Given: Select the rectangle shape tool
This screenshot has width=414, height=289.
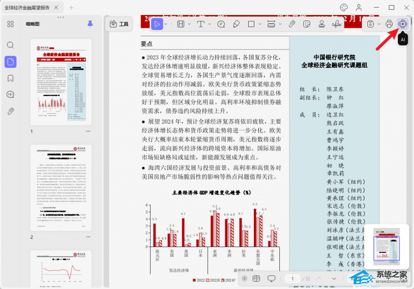Looking at the screenshot, I should (251, 24).
